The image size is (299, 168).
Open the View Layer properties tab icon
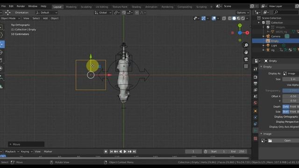(x=256, y=90)
